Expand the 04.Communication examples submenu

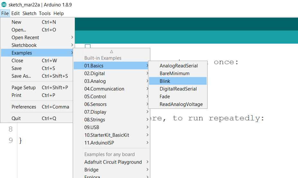[111, 89]
